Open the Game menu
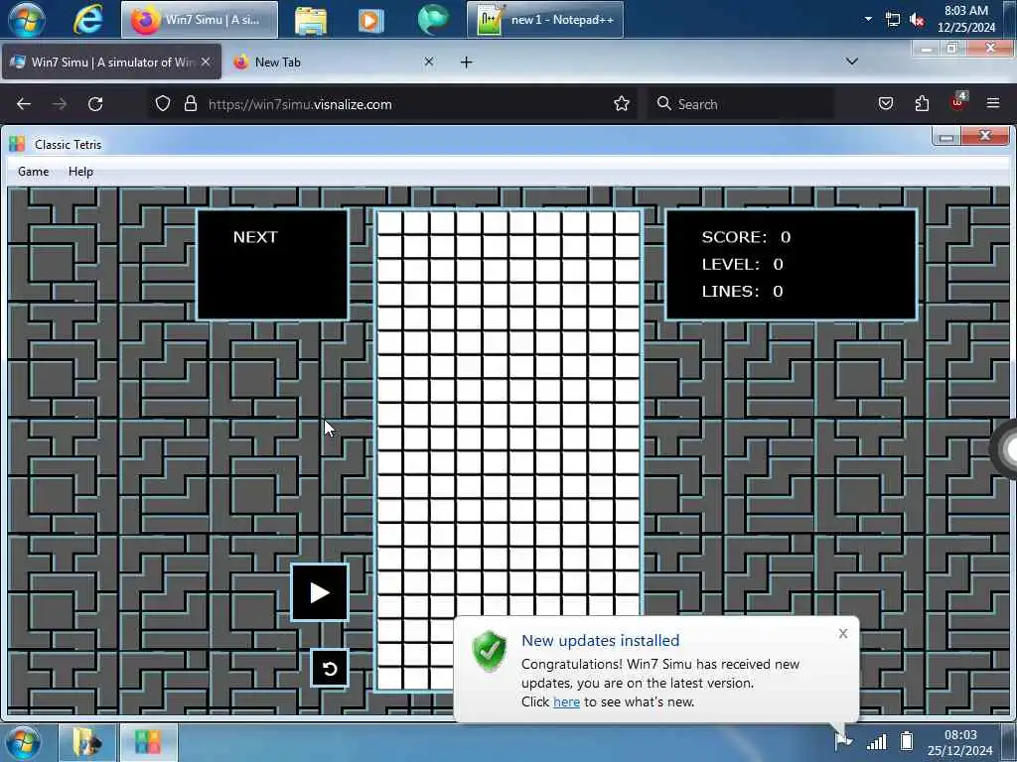The height and width of the screenshot is (762, 1017). pyautogui.click(x=33, y=172)
